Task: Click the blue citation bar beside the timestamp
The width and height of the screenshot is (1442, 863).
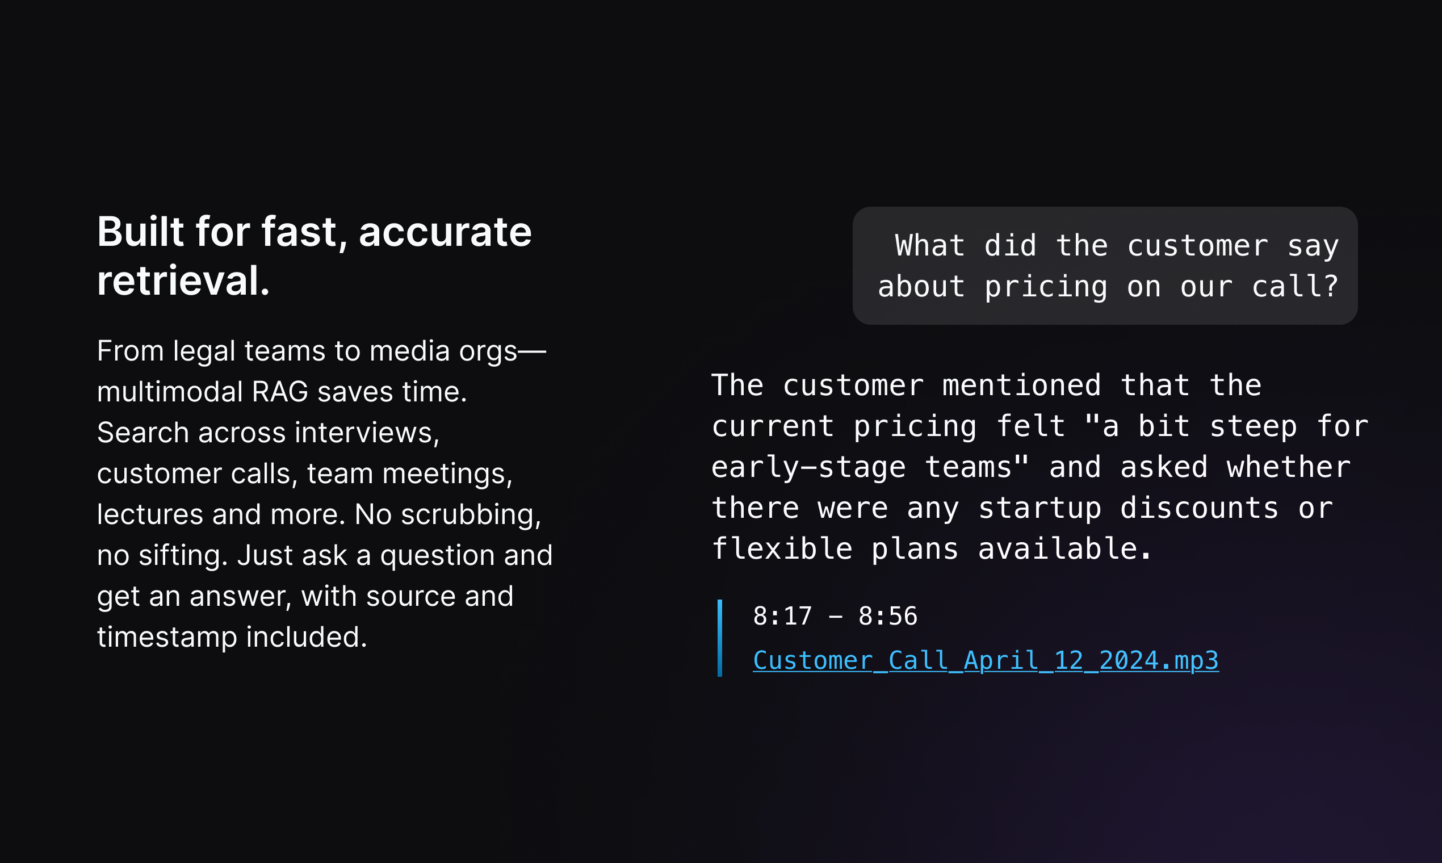Action: tap(720, 638)
